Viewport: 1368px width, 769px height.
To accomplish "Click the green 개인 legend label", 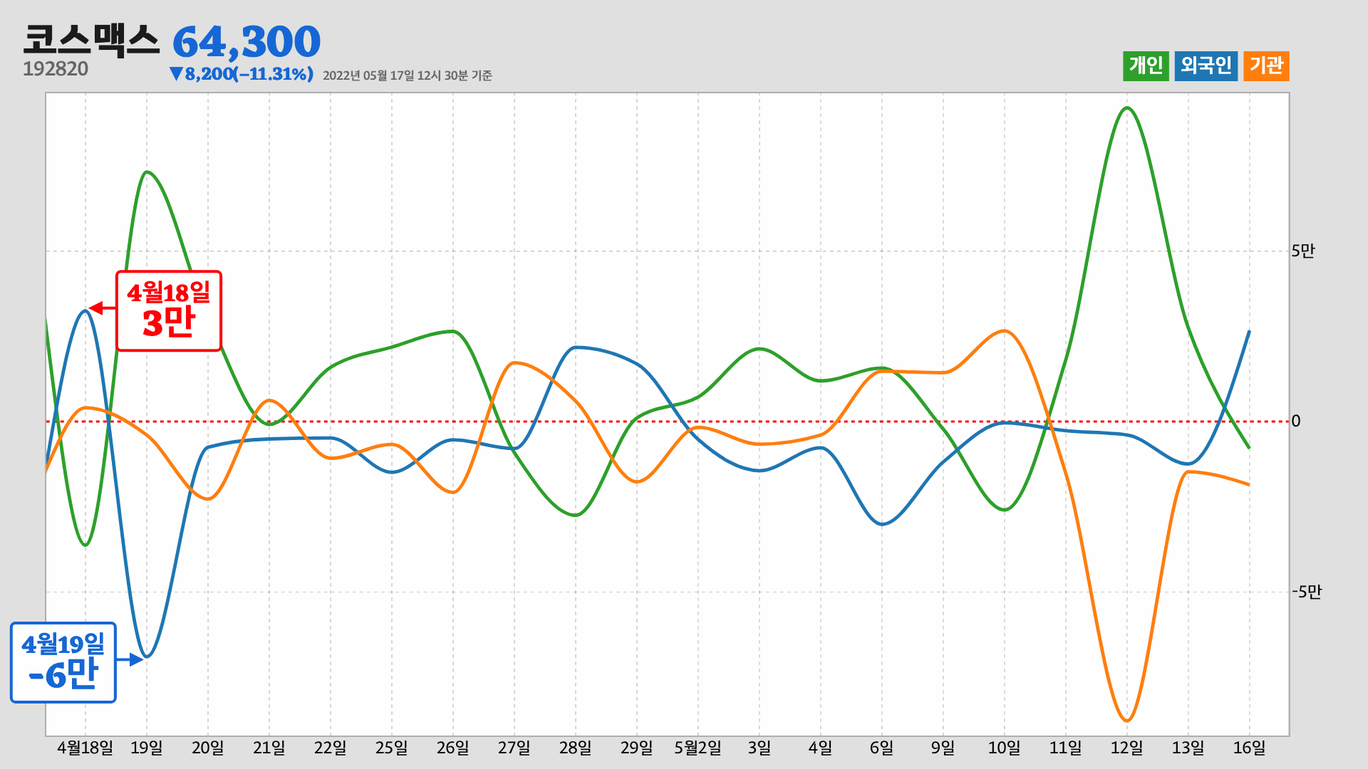I will coord(1146,66).
